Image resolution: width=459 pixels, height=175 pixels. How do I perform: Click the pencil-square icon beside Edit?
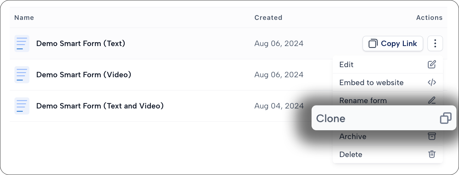point(432,65)
